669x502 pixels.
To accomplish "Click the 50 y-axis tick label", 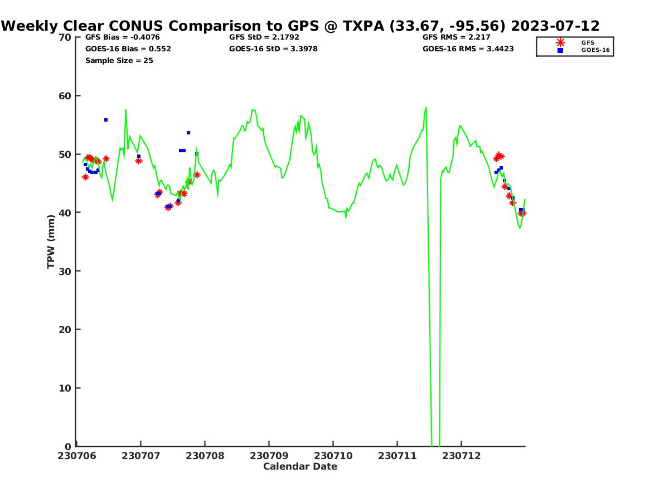I will 65,155.
